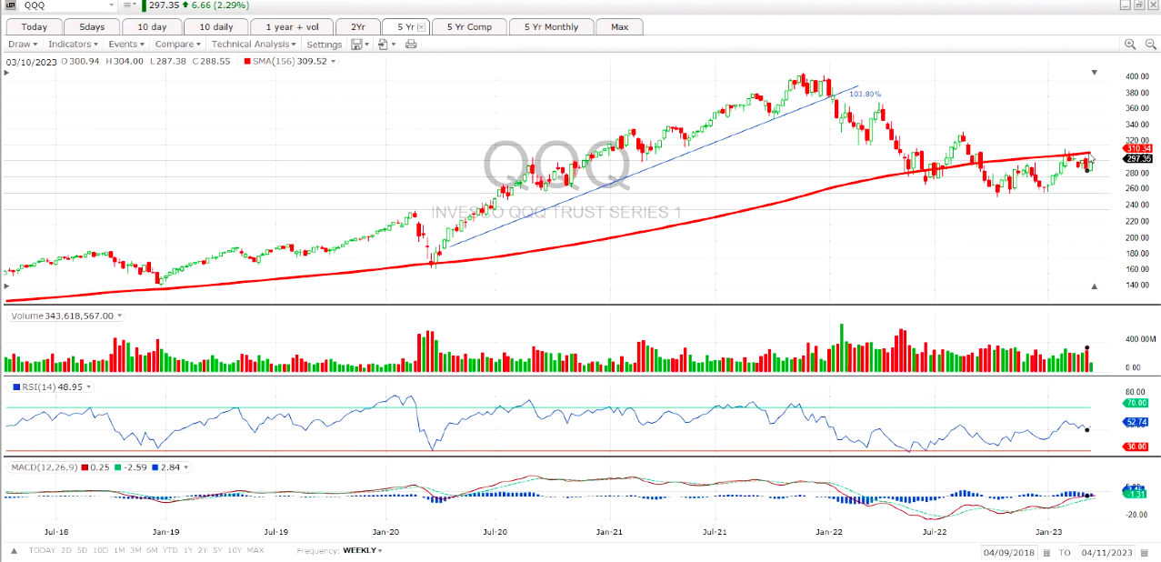The image size is (1161, 562).
Task: Open the Draw menu
Action: (x=23, y=44)
